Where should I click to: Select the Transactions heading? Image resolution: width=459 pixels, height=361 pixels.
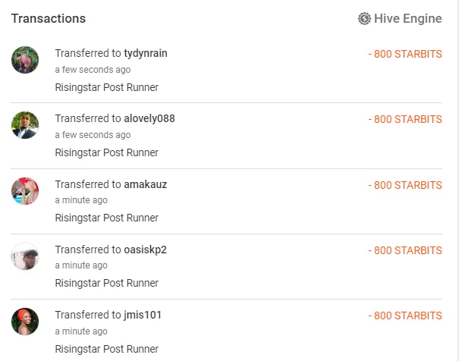(x=49, y=18)
